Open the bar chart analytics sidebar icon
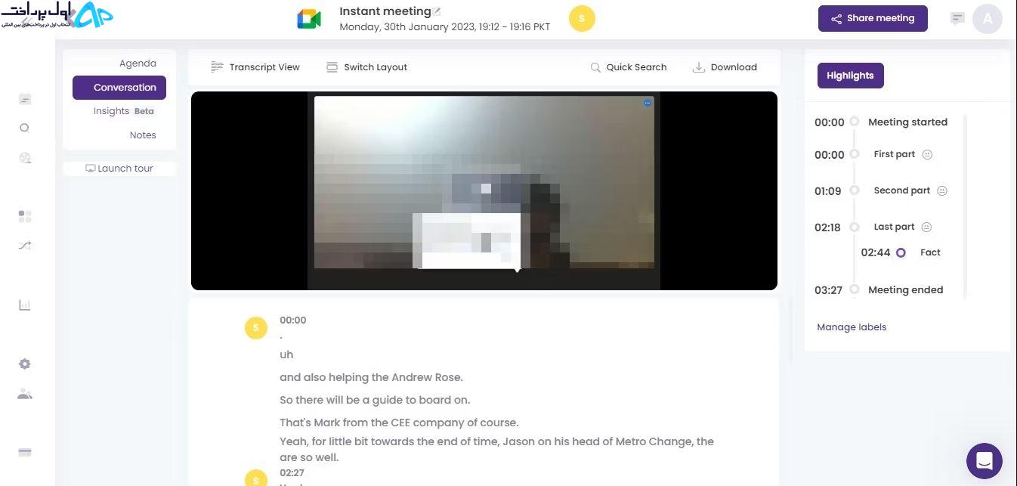1017x486 pixels. coord(24,305)
